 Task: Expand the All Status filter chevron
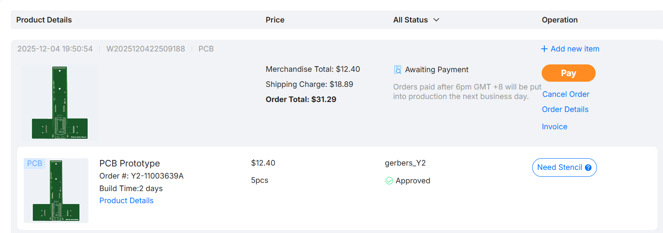[x=436, y=20]
